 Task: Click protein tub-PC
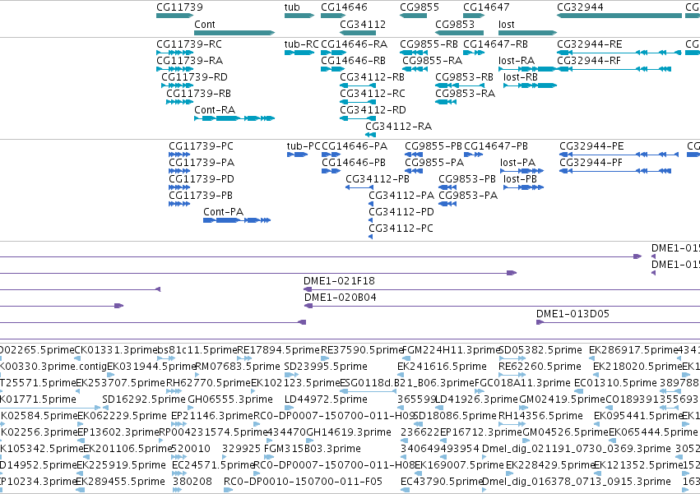pyautogui.click(x=297, y=155)
